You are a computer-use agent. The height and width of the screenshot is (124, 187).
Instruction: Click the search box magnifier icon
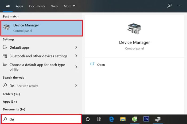click(5, 119)
